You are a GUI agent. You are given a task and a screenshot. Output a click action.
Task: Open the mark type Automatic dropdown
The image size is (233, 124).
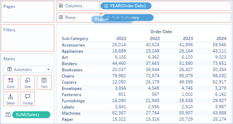pyautogui.click(x=28, y=69)
